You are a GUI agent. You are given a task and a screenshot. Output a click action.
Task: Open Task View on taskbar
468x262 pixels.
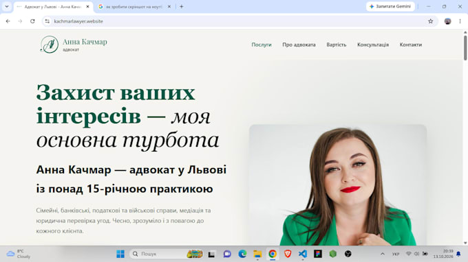pos(211,254)
